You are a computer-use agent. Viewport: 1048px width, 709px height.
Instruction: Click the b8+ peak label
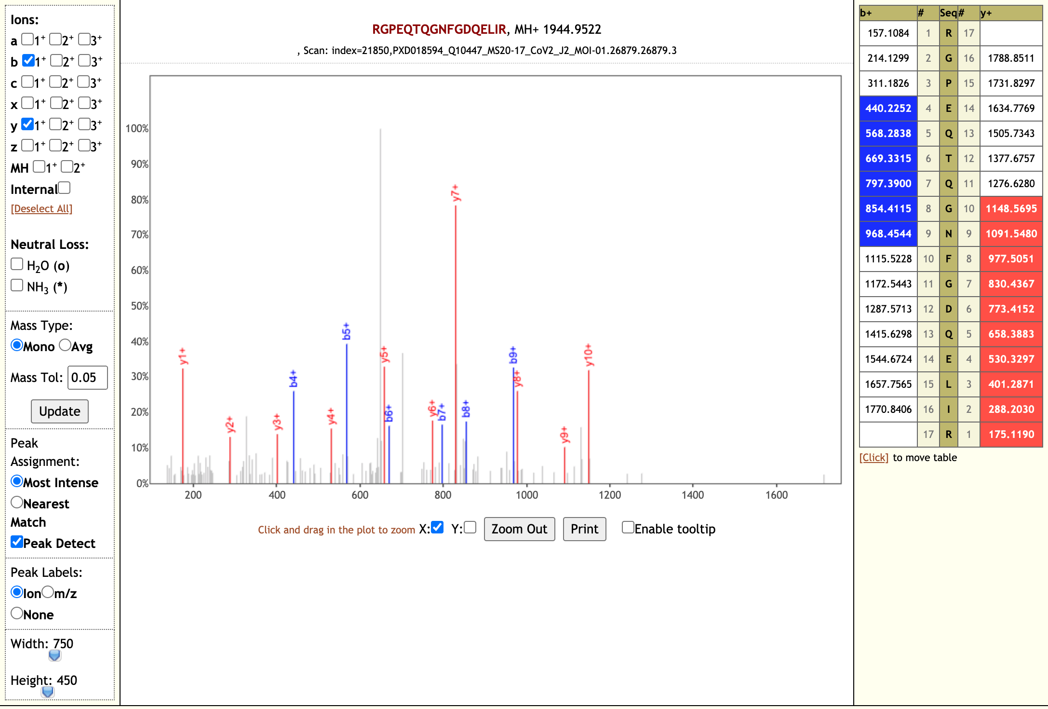pos(466,409)
